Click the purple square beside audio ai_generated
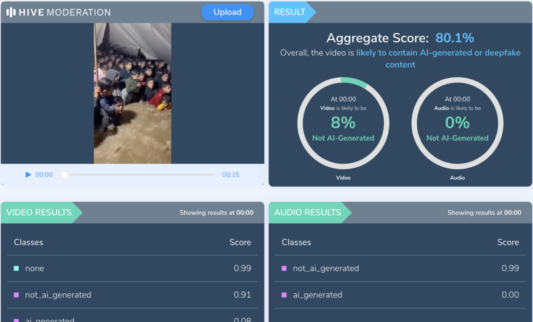The image size is (533, 322). click(284, 295)
